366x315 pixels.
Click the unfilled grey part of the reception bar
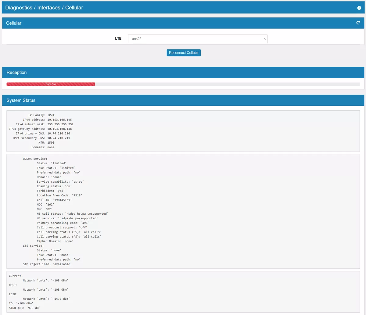[x=227, y=84]
